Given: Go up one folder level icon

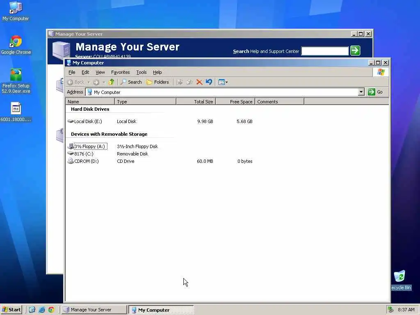Looking at the screenshot, I should [x=112, y=82].
